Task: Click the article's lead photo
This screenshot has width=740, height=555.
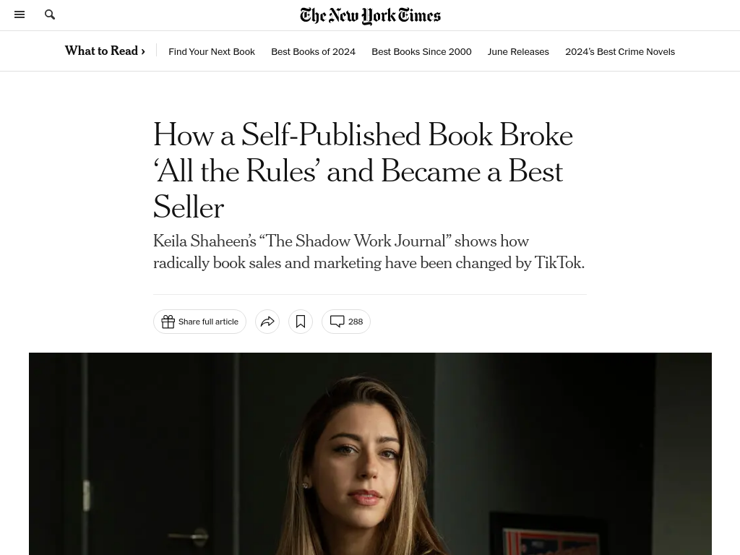Action: (x=370, y=454)
